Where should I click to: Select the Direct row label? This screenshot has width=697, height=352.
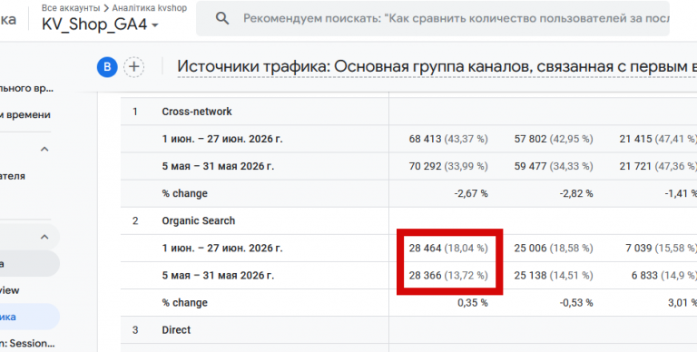pyautogui.click(x=176, y=330)
